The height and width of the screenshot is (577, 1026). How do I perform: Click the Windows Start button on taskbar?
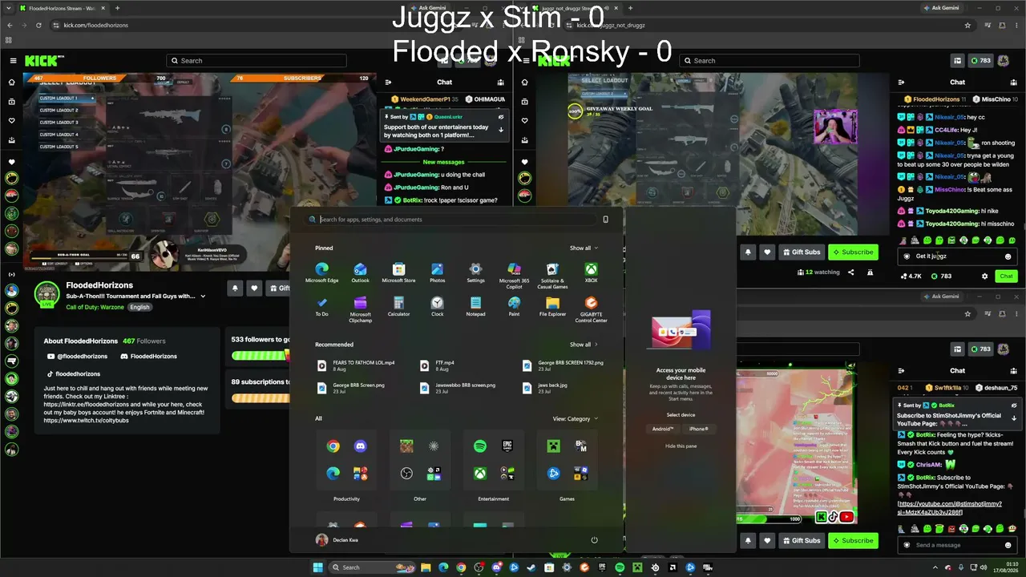[x=317, y=567]
